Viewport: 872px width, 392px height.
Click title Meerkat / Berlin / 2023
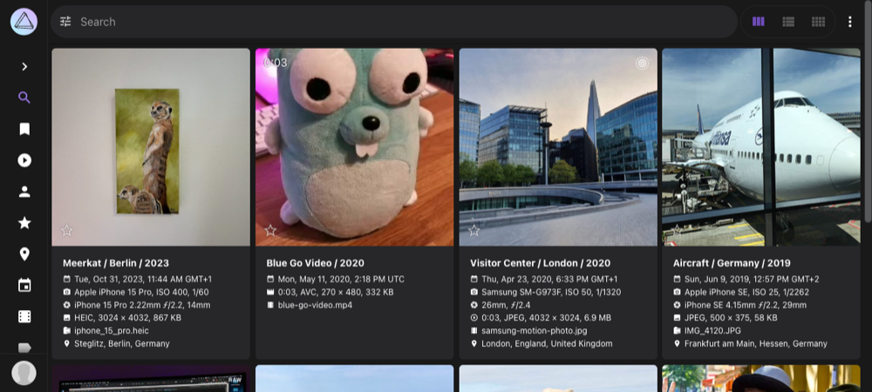[116, 263]
